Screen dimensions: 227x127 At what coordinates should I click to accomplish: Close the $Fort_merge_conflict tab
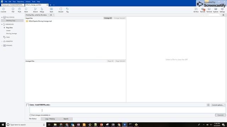tap(47, 5)
